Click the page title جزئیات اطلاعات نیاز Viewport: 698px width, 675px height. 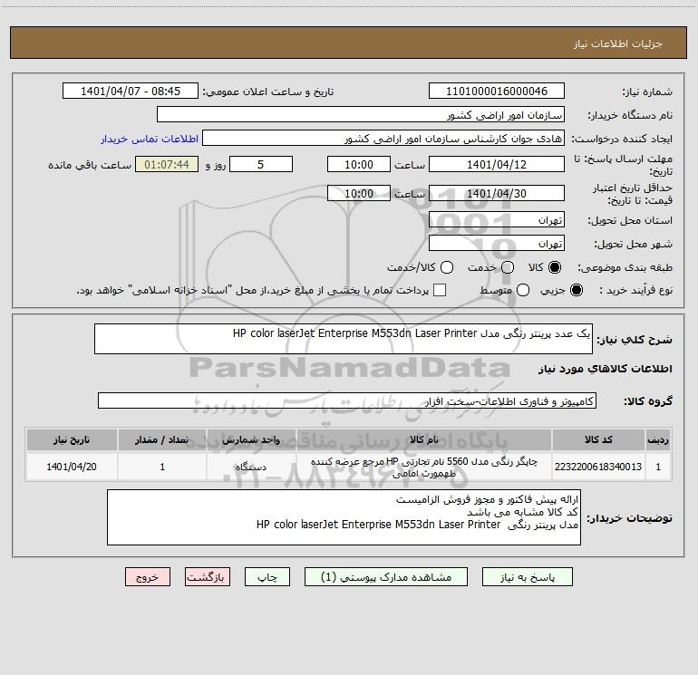click(617, 43)
